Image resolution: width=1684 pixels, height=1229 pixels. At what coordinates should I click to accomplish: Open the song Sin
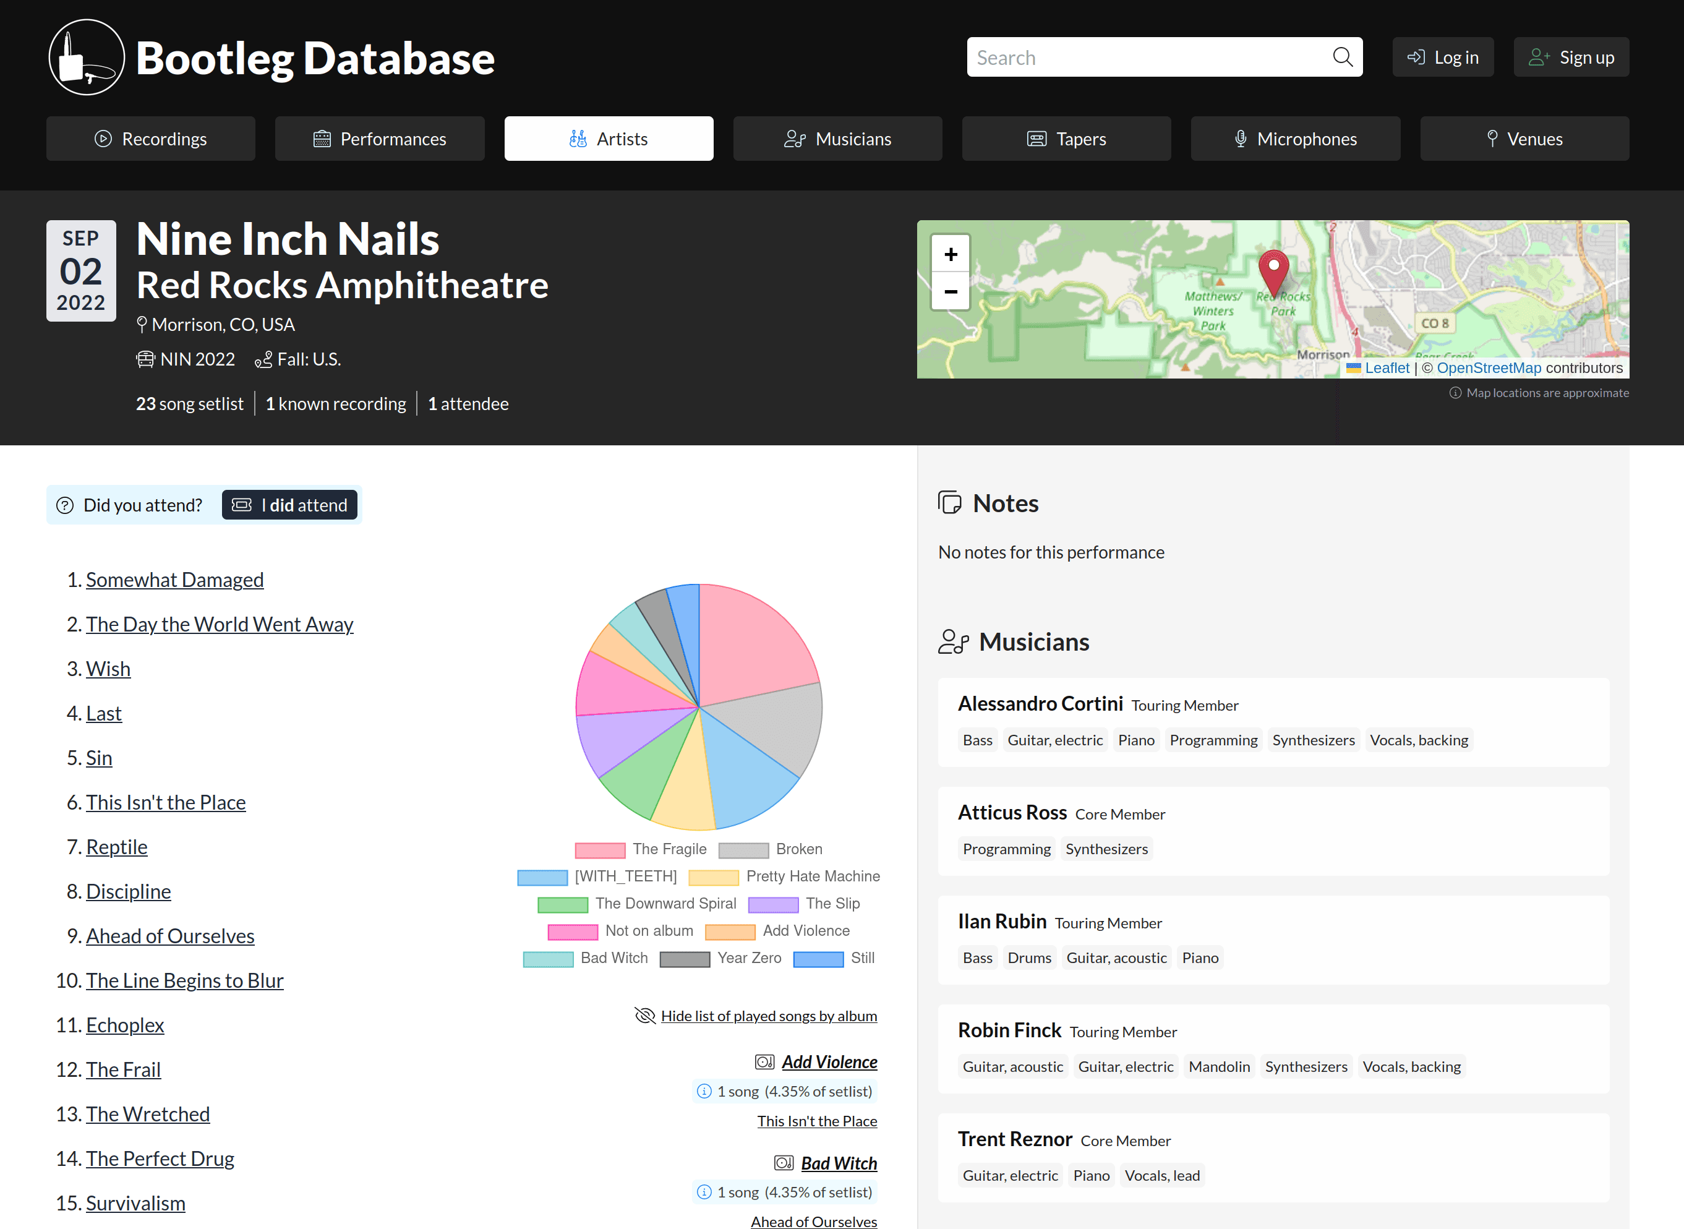coord(99,757)
